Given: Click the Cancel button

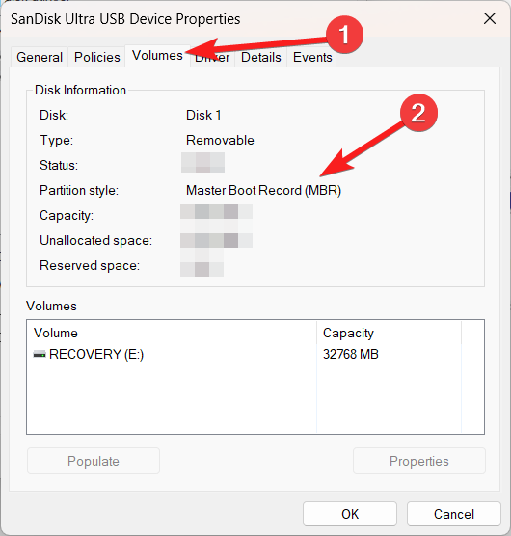Looking at the screenshot, I should pyautogui.click(x=454, y=514).
